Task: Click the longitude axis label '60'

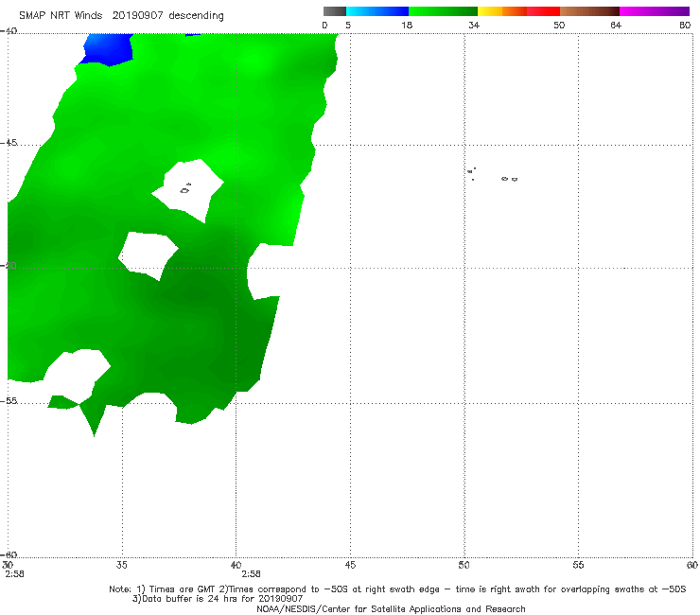Action: pyautogui.click(x=692, y=565)
